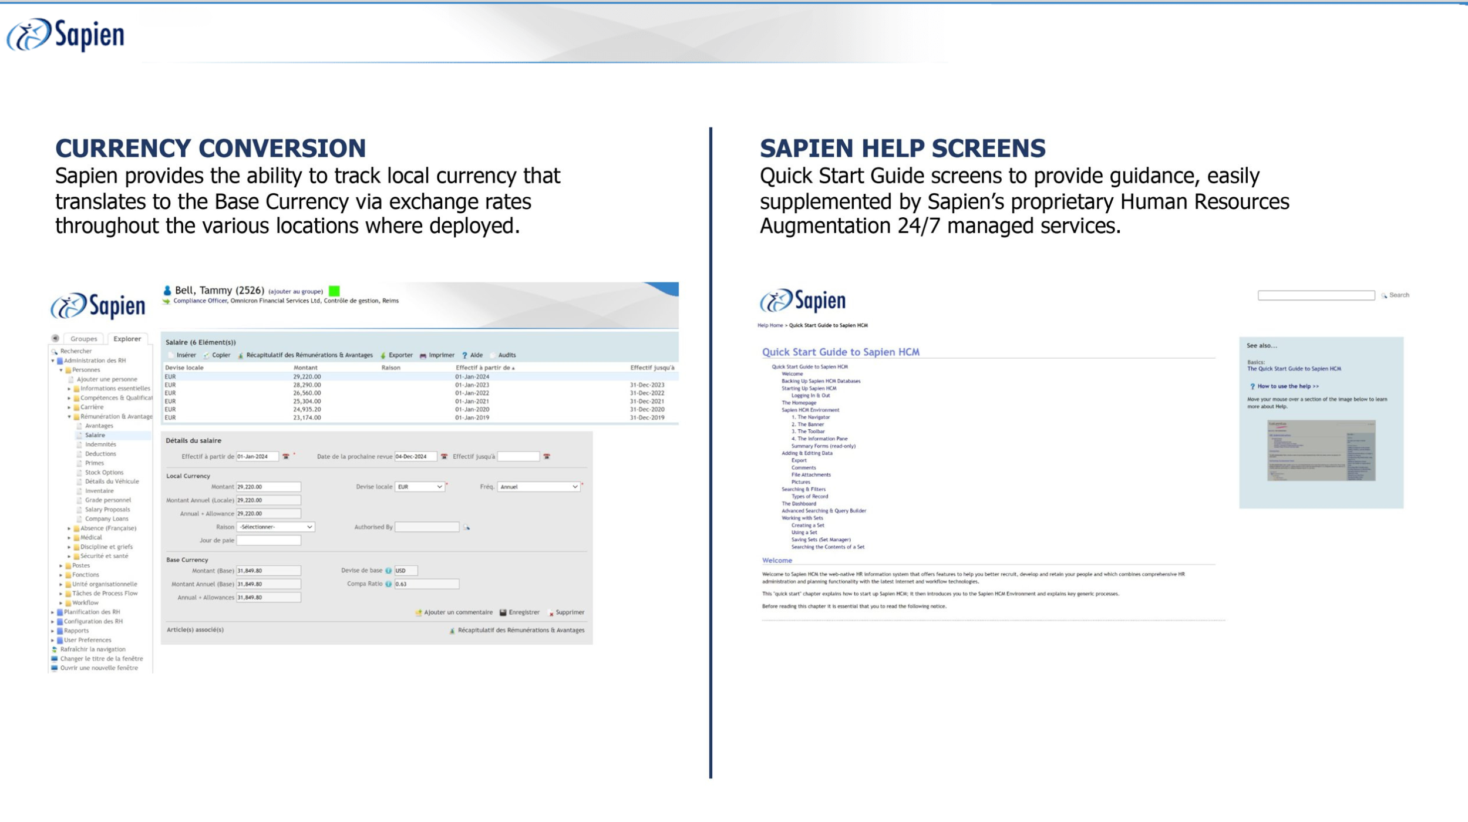Open The Dashboard help topic link
1468x822 pixels.
[798, 504]
